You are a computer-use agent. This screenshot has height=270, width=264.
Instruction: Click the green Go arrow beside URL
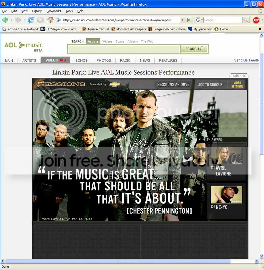point(189,20)
